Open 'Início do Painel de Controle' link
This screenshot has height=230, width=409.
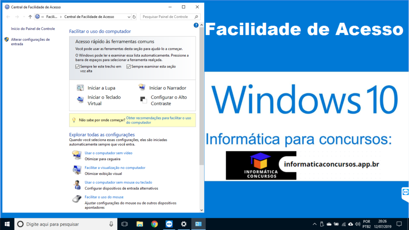click(33, 29)
